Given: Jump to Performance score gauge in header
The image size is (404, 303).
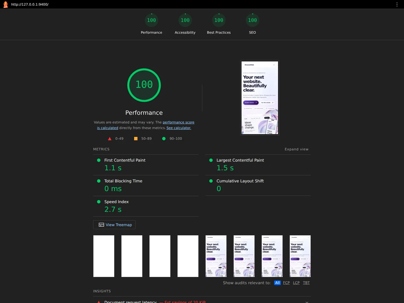Looking at the screenshot, I should click(151, 24).
